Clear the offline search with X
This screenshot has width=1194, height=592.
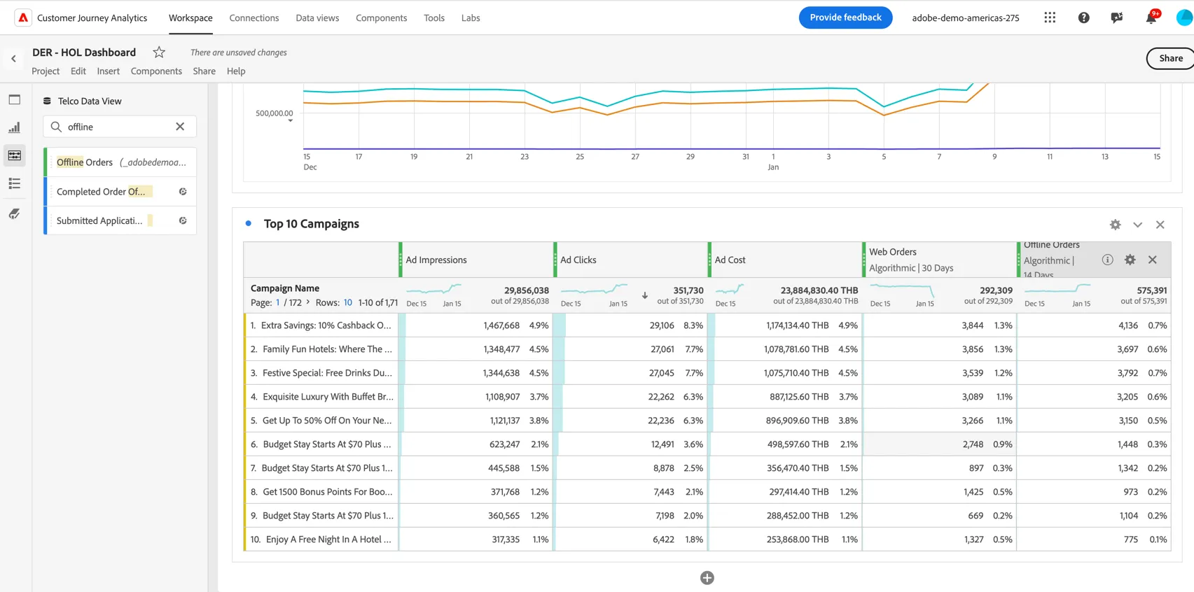[x=180, y=127]
